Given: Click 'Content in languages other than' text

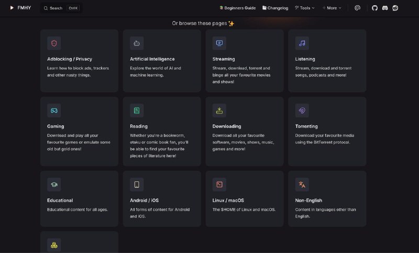Looking at the screenshot, I should tap(325, 210).
